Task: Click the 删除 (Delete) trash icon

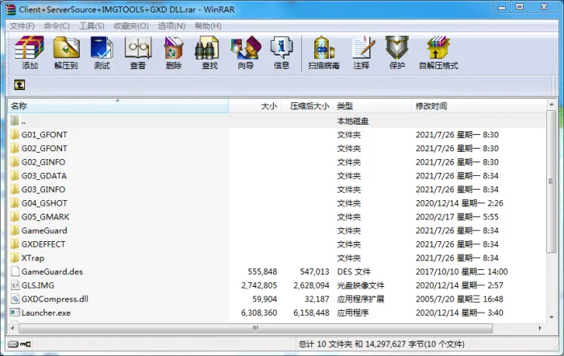Action: click(x=174, y=53)
